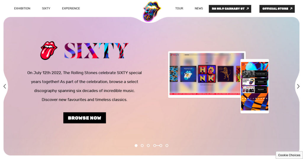303x159 pixels.
Task: Click the arrow icon on Carnaby St button
Action: [x=248, y=9]
